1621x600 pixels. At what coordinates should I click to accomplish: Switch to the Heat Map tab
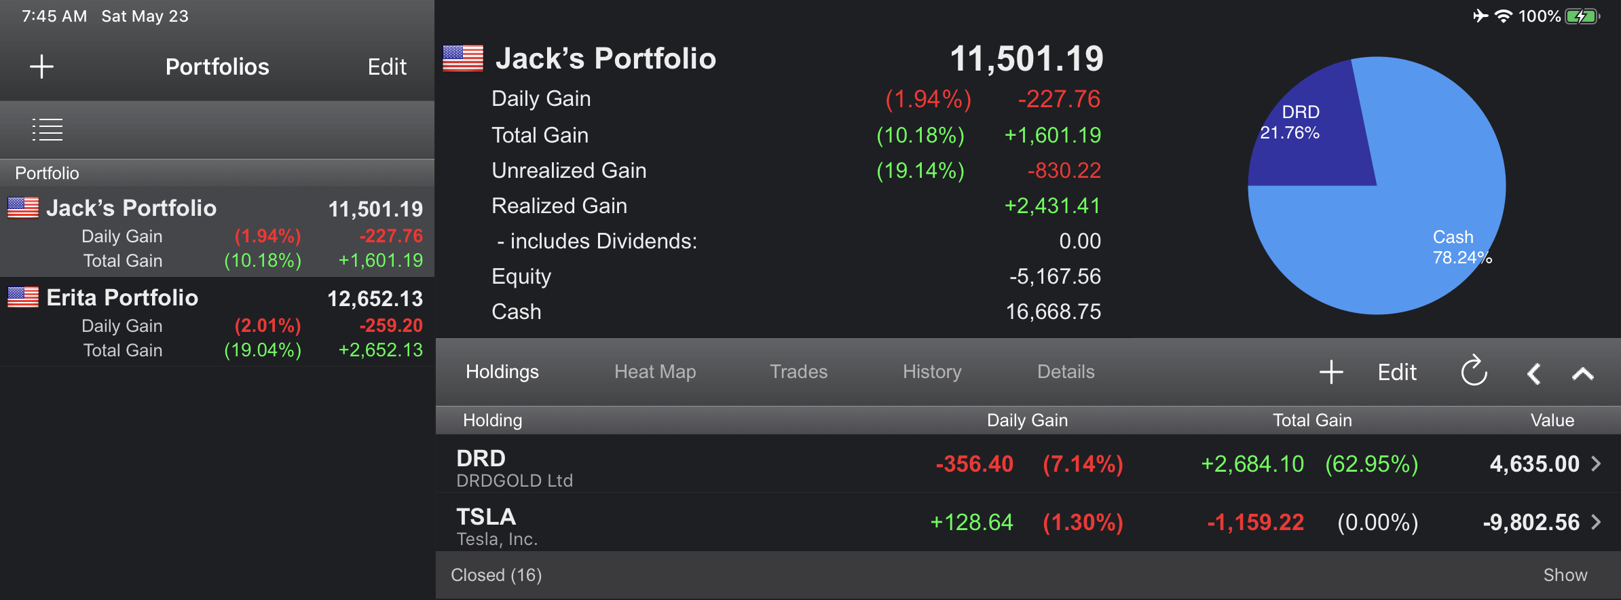pos(655,372)
